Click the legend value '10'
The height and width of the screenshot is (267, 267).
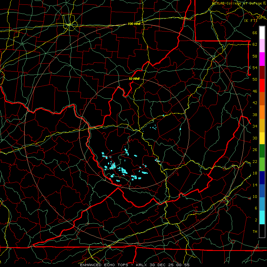point(255,196)
